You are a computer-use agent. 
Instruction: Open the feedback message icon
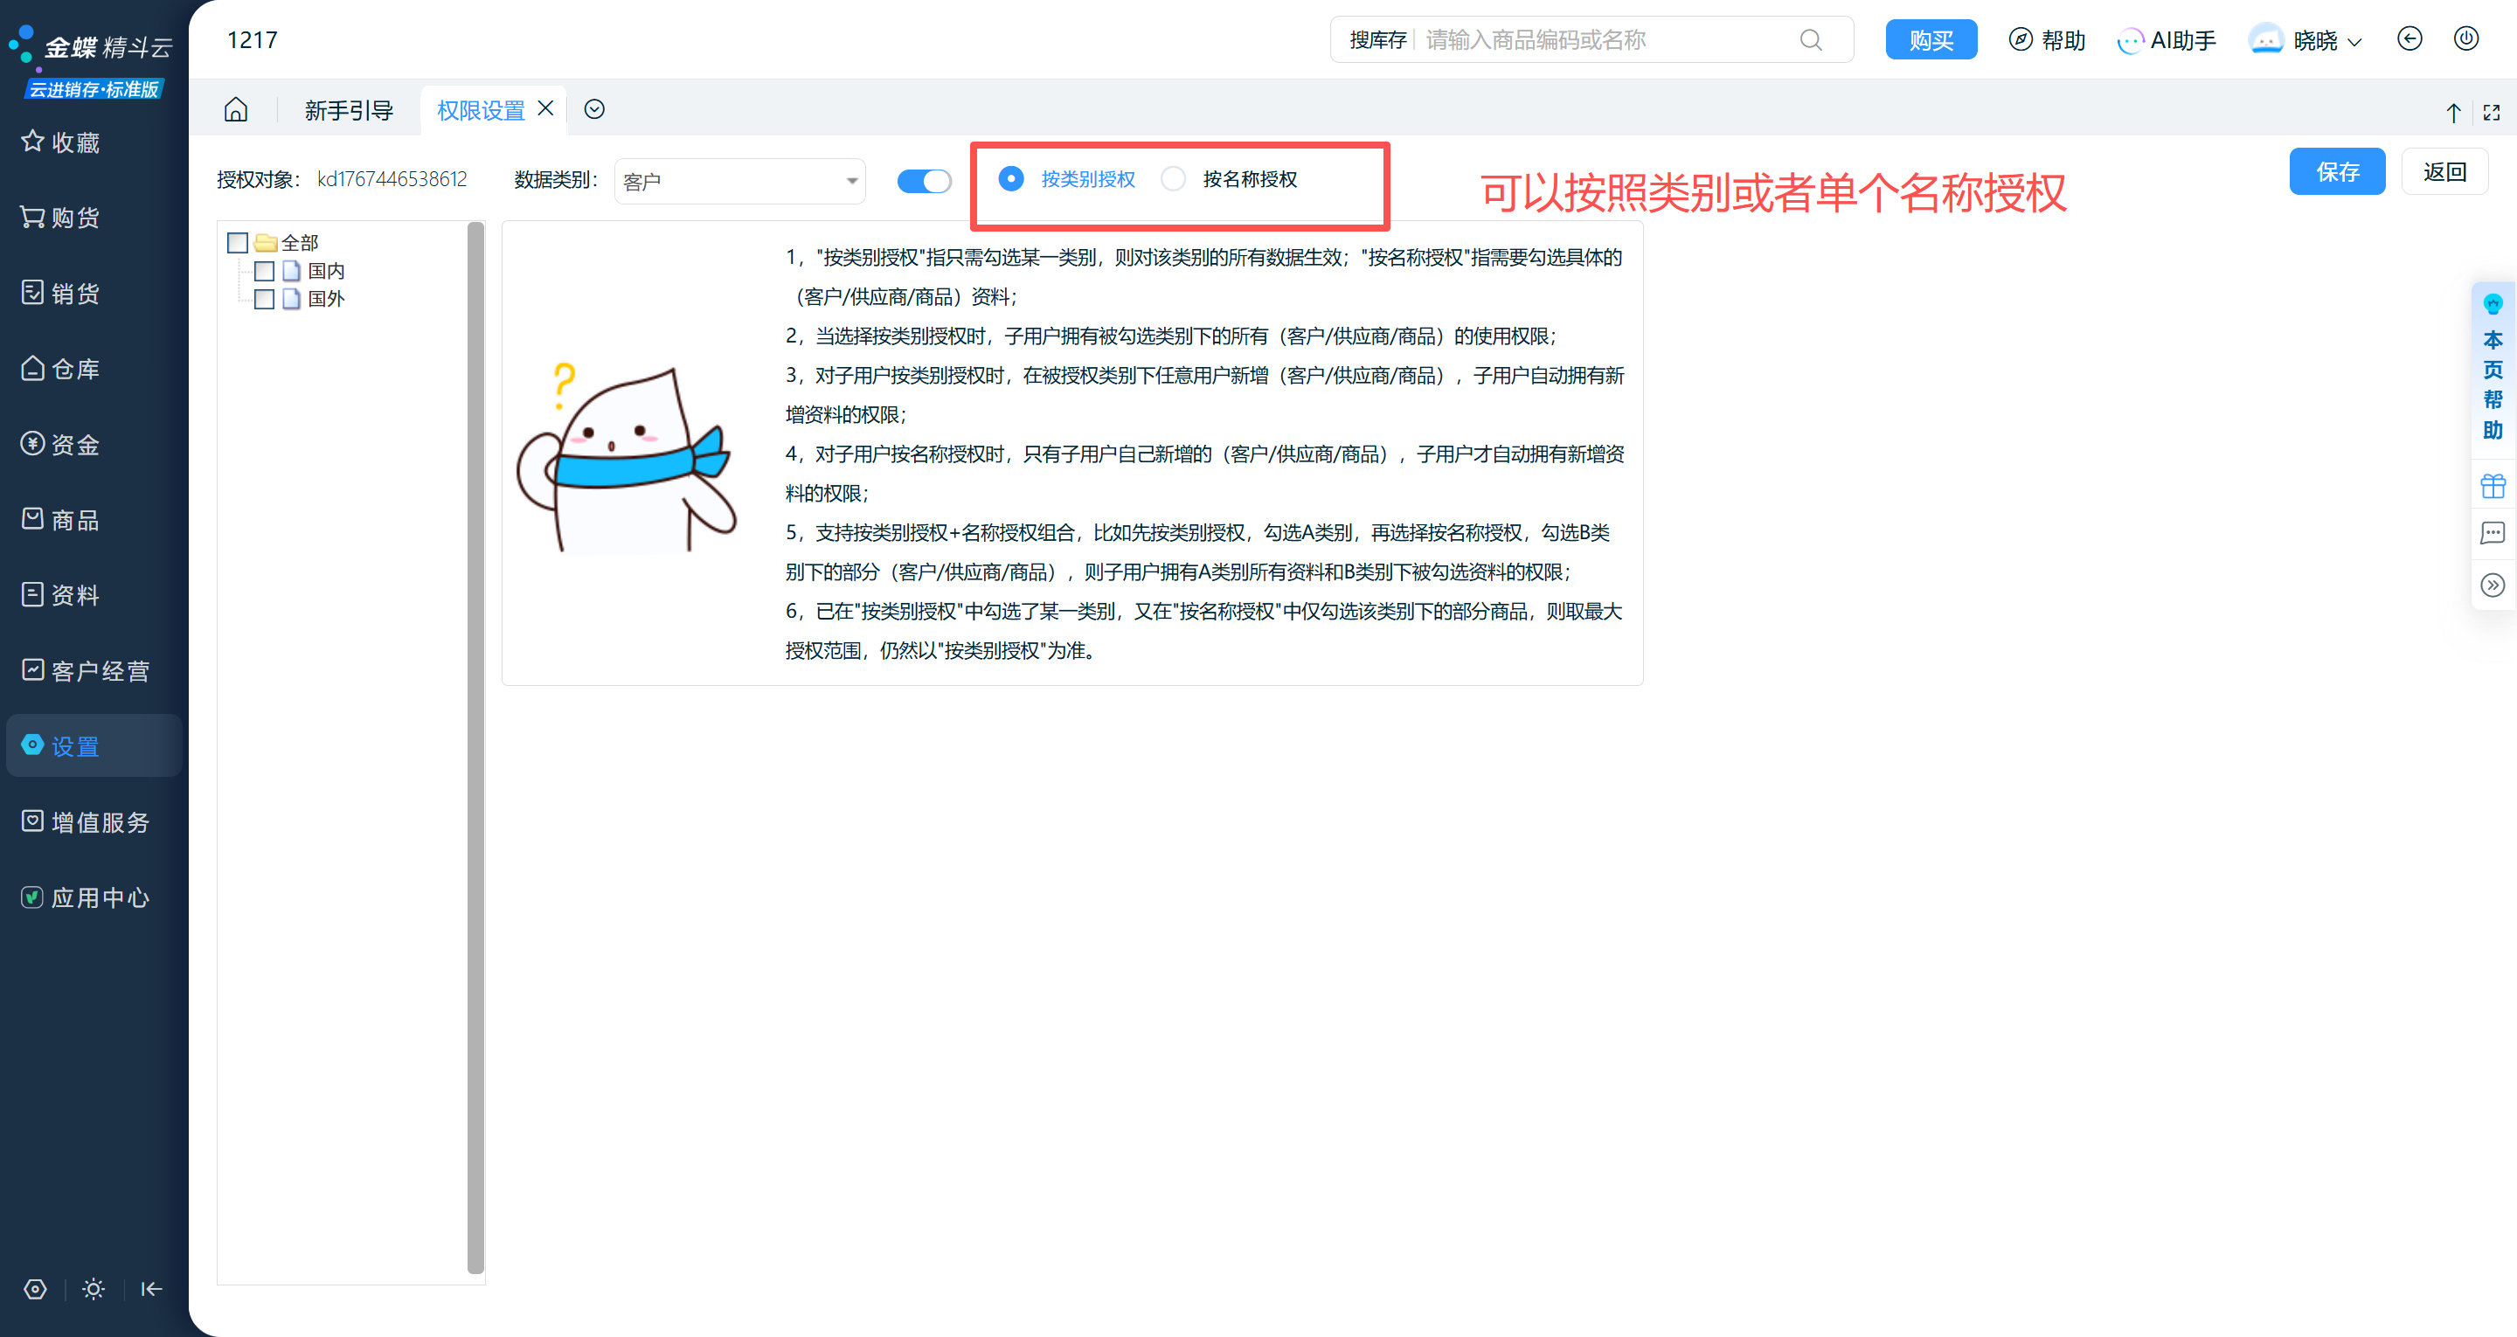point(2493,534)
